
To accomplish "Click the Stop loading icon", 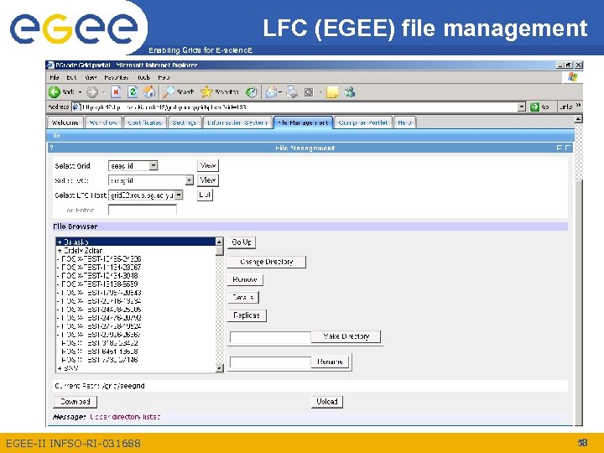I will pyautogui.click(x=116, y=92).
